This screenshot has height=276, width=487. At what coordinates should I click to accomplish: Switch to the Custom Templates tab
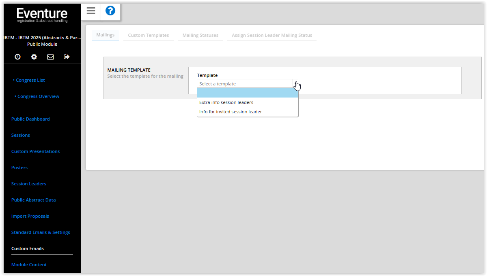(148, 35)
